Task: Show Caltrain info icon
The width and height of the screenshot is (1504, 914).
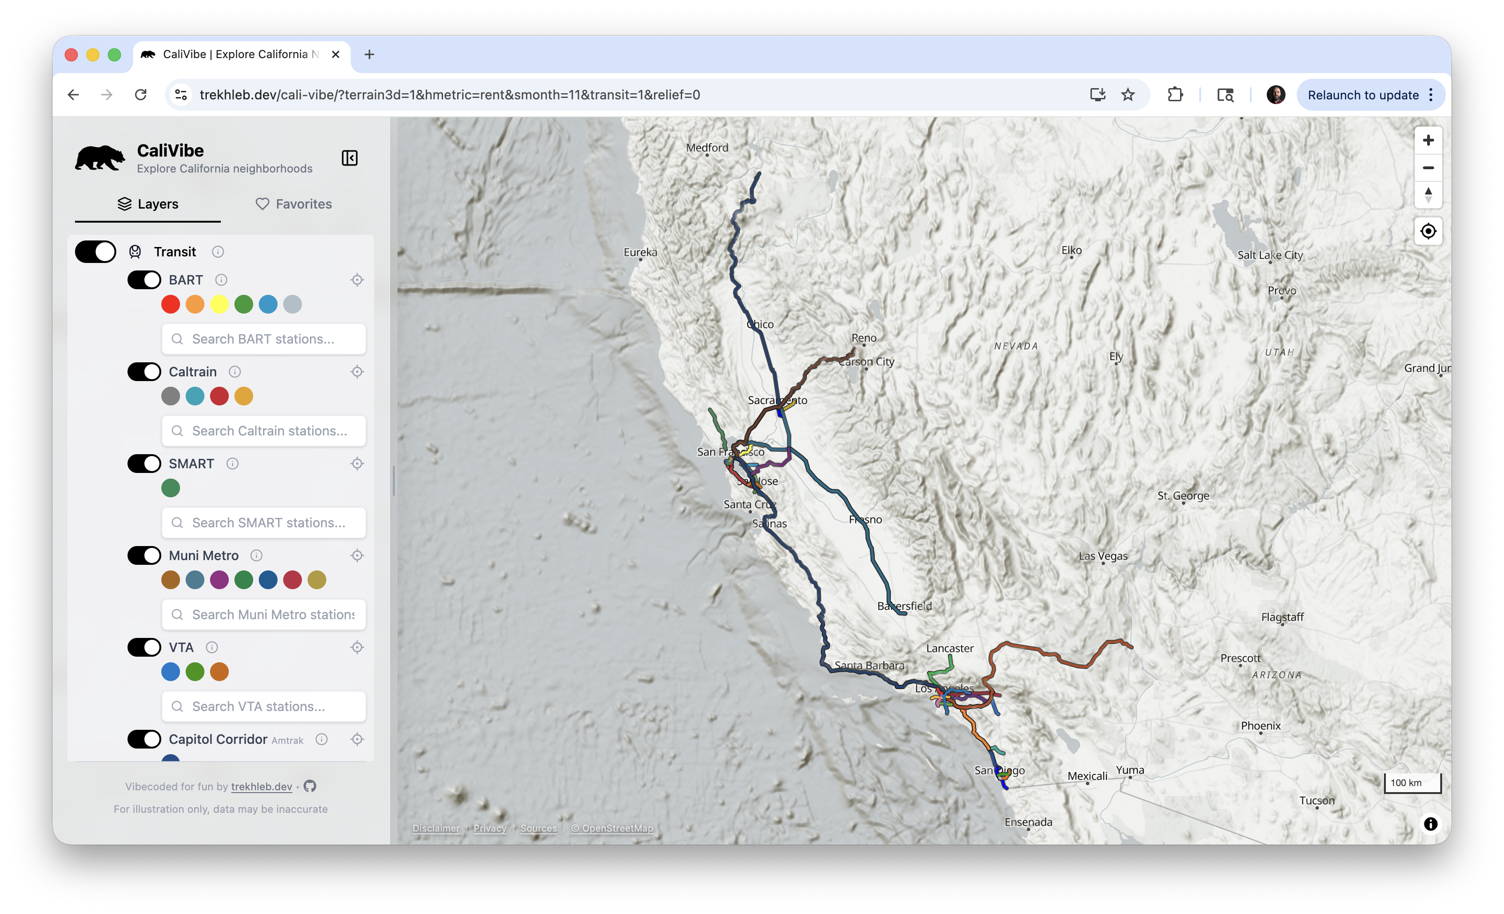Action: coord(235,372)
